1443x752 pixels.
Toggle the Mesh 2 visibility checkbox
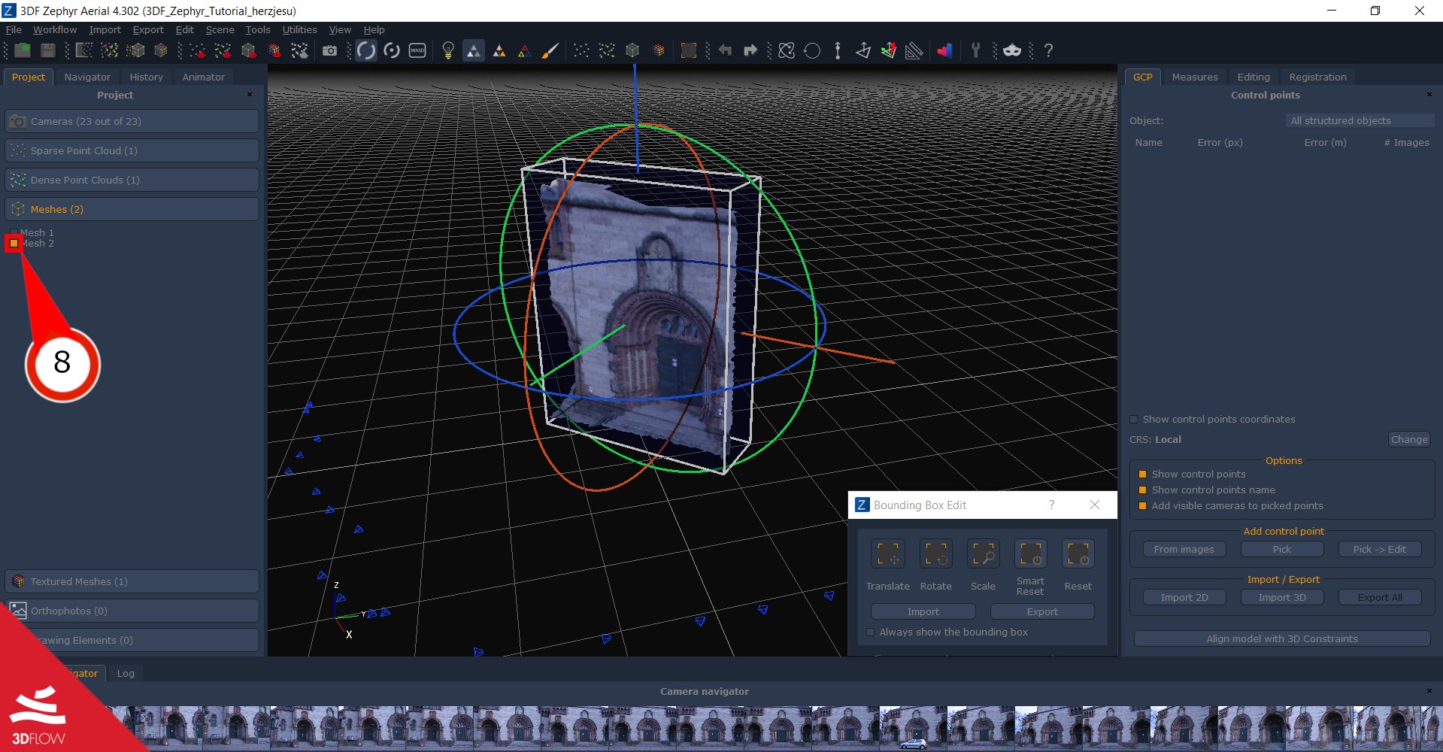coord(14,244)
